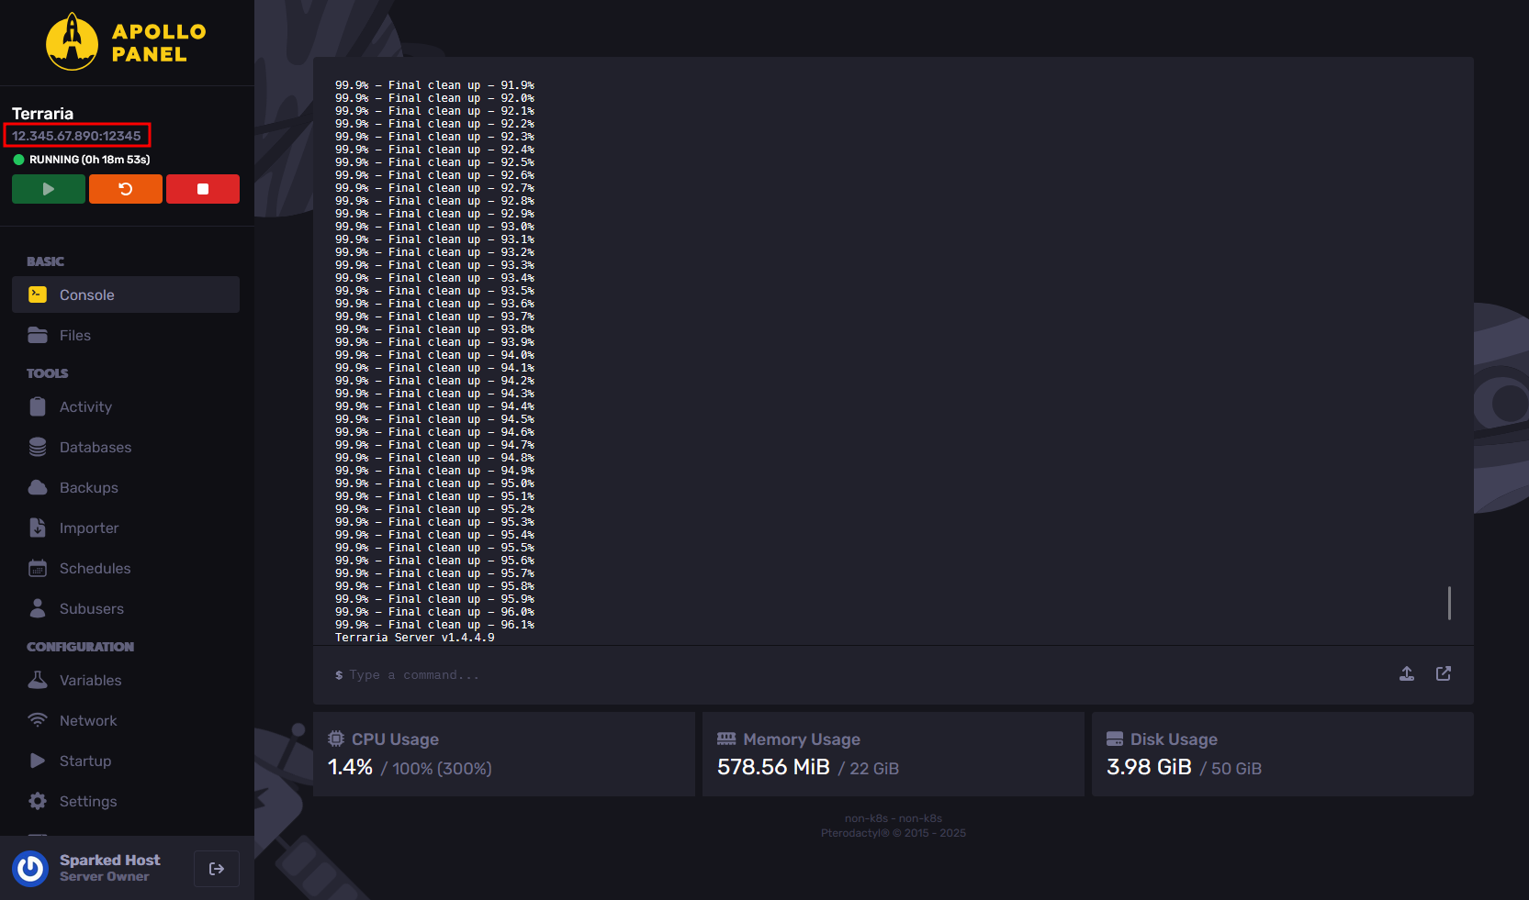Open the Importer tool
The width and height of the screenshot is (1529, 900).
click(126, 528)
